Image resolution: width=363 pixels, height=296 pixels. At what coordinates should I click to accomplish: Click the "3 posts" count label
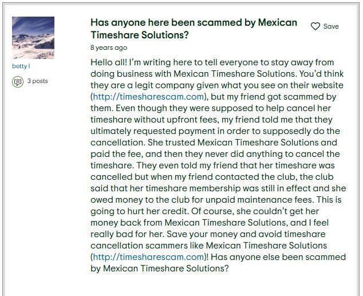click(38, 81)
